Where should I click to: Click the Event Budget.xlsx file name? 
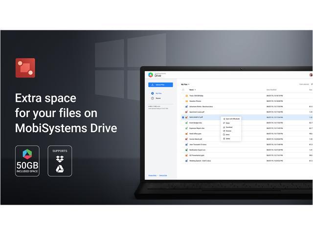(196, 123)
